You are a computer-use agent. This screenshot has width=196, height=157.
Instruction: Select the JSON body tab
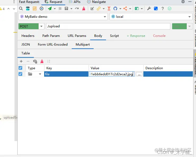click(x=25, y=45)
